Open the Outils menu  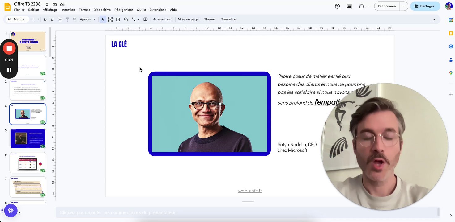141,10
